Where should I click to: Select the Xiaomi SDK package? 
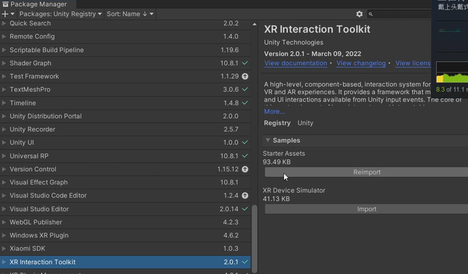point(126,249)
